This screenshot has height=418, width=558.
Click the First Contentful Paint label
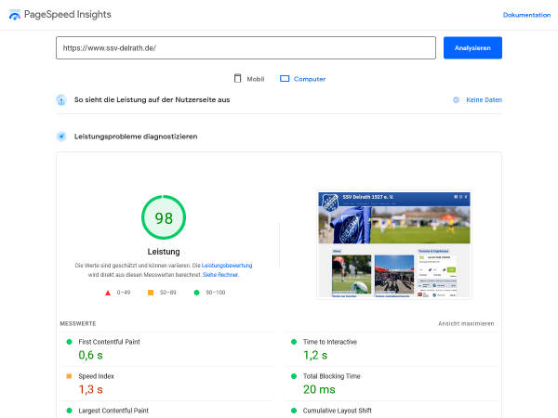pos(109,342)
